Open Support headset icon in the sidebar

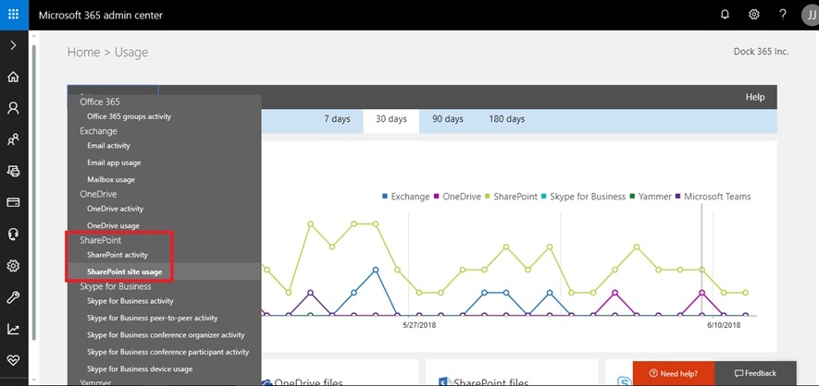tap(14, 234)
